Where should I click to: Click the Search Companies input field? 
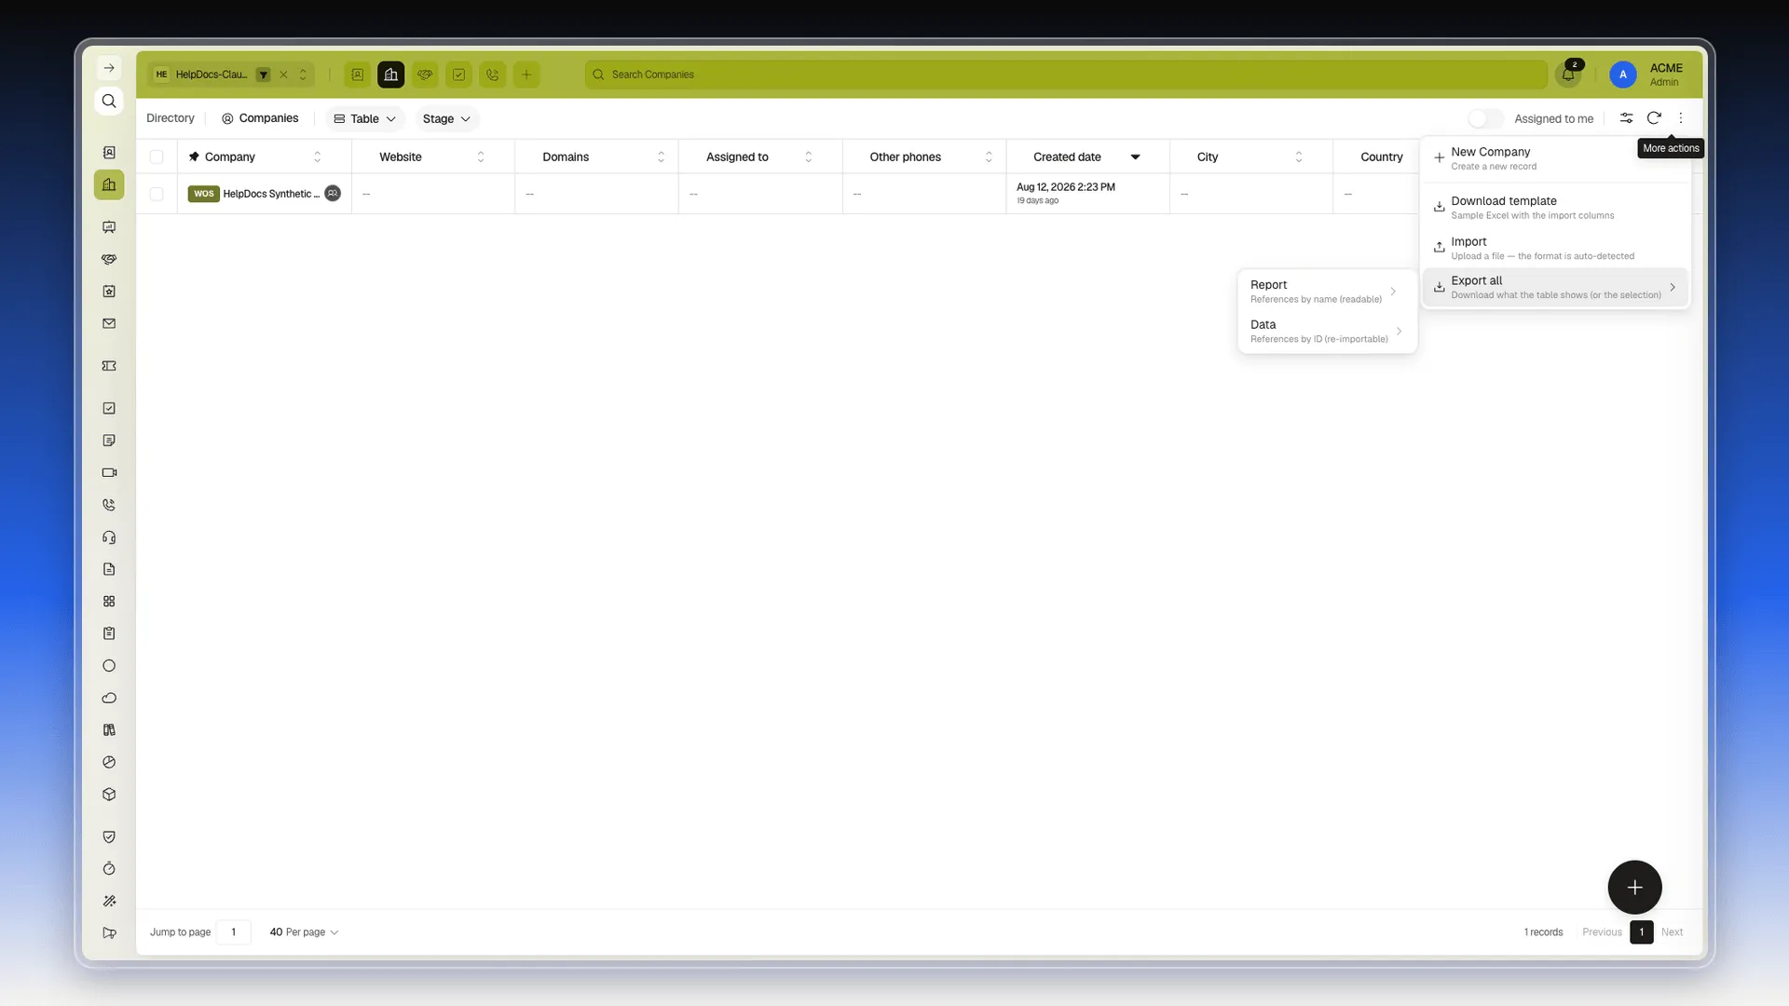[1065, 75]
